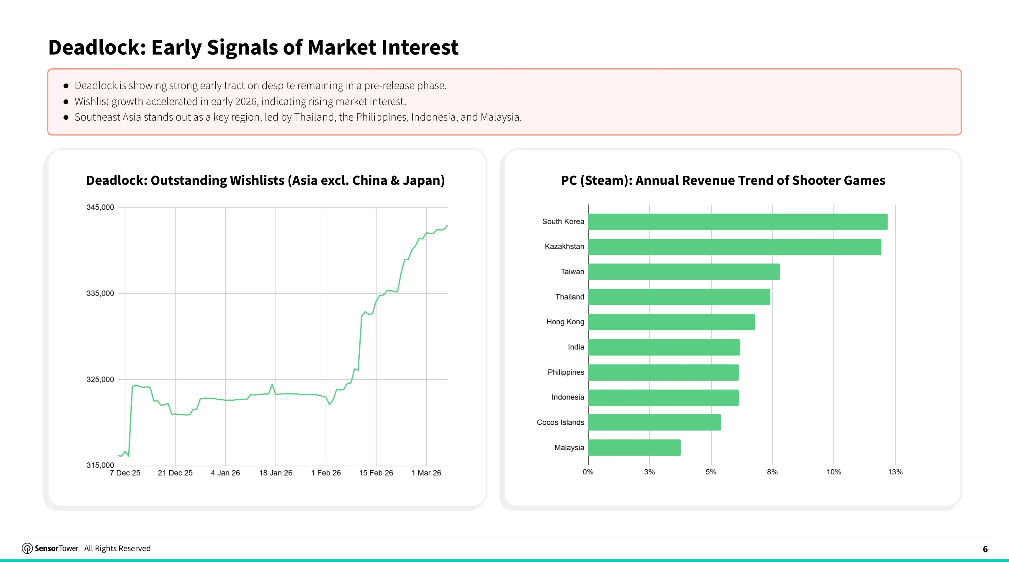Click the 325,000 y-axis label
The image size is (1009, 562).
pyautogui.click(x=100, y=379)
